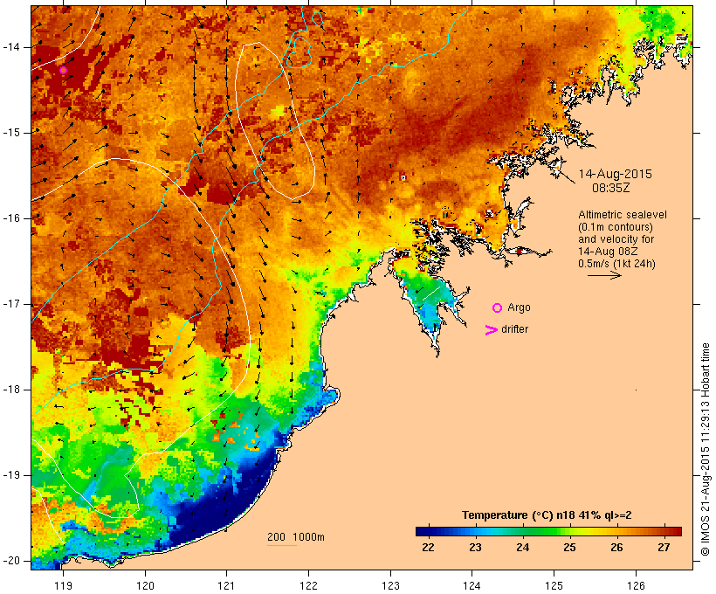Click the longitude axis label '122'

308,585
